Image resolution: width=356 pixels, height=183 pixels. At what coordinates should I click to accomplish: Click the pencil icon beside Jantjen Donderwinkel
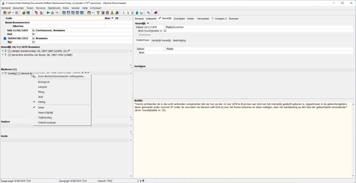(x=69, y=51)
